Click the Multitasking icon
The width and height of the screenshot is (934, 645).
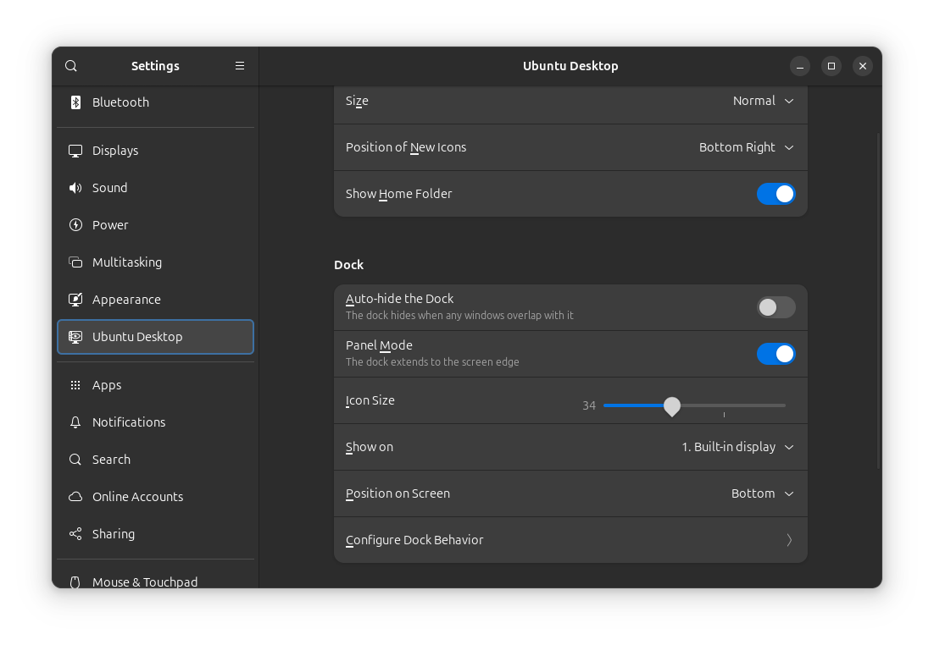(75, 262)
